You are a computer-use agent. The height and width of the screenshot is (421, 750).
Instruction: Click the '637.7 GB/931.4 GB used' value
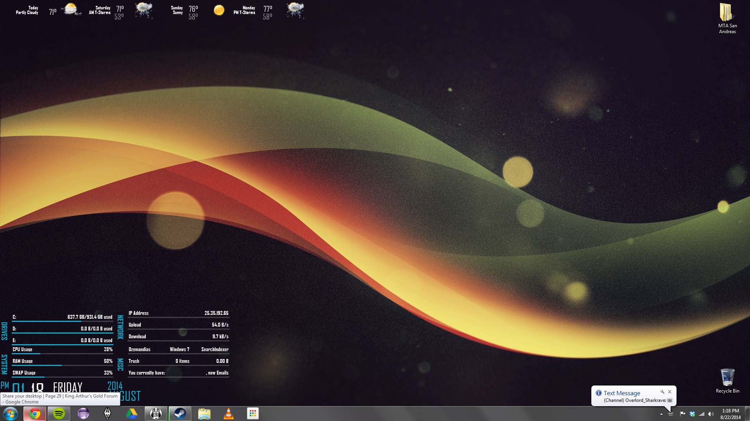click(90, 317)
